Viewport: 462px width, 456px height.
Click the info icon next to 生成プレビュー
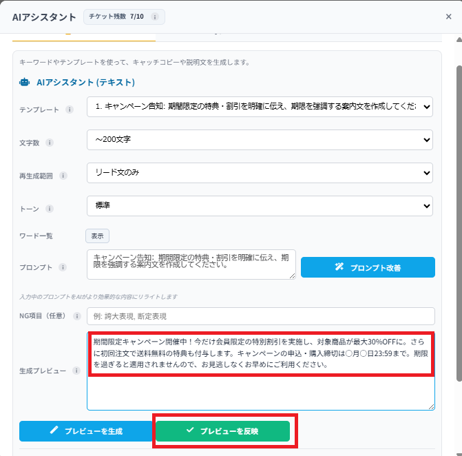75,371
